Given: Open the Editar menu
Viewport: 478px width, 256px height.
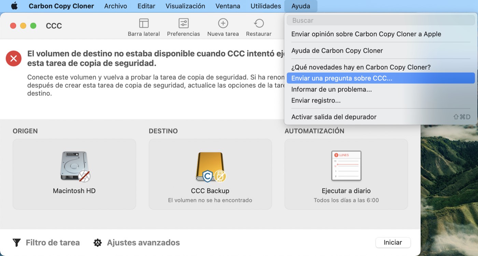Looking at the screenshot, I should (x=146, y=6).
